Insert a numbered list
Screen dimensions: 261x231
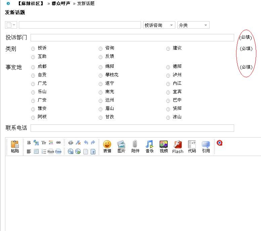tap(44, 151)
